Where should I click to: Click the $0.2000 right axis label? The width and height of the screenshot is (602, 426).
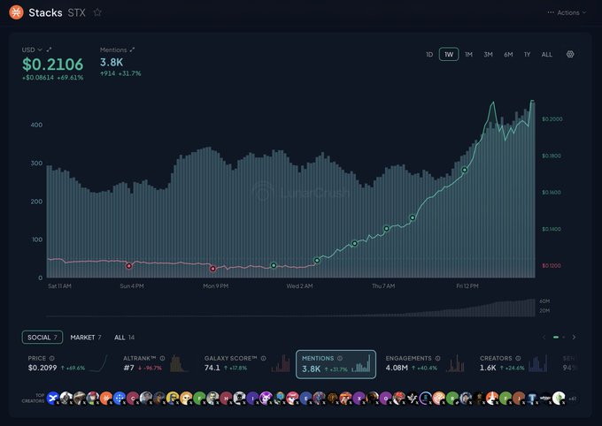click(552, 118)
